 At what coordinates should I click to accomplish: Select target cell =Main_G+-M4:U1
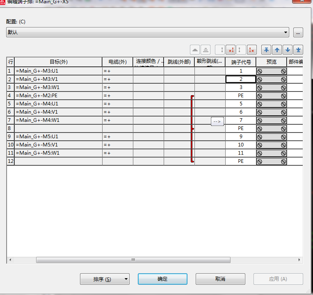point(58,104)
